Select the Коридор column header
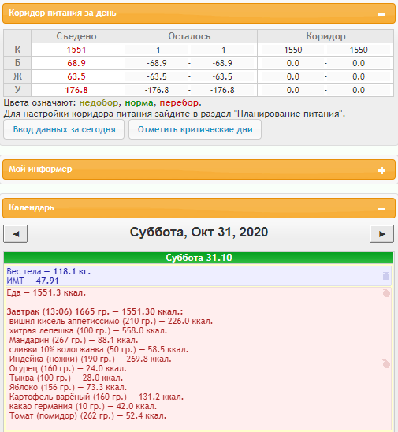This screenshot has width=398, height=432. point(325,36)
